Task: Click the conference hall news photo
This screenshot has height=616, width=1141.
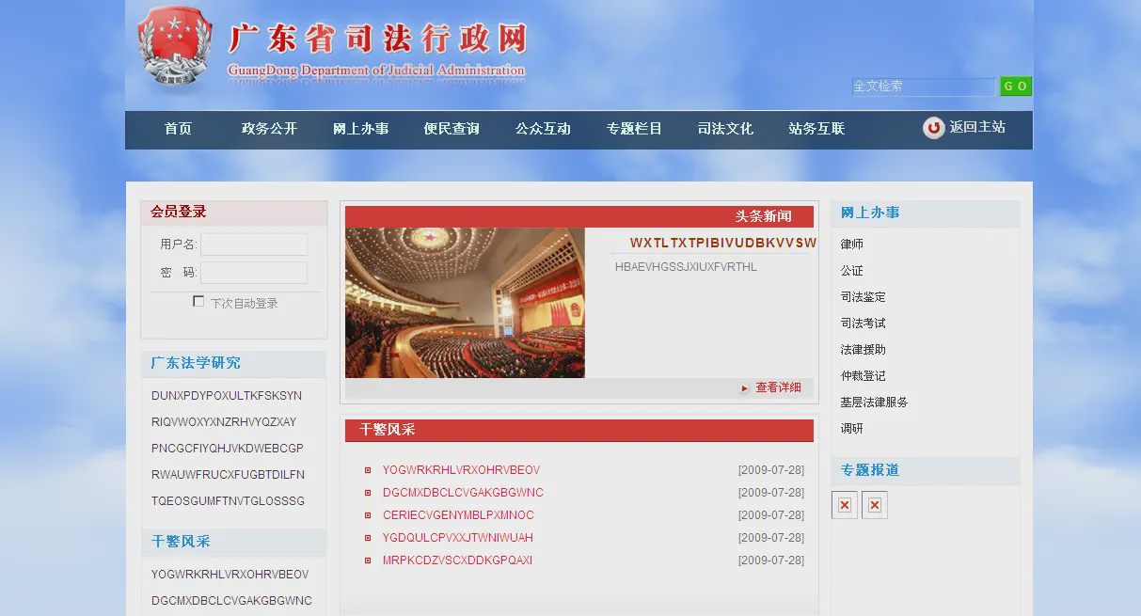Action: click(x=465, y=303)
